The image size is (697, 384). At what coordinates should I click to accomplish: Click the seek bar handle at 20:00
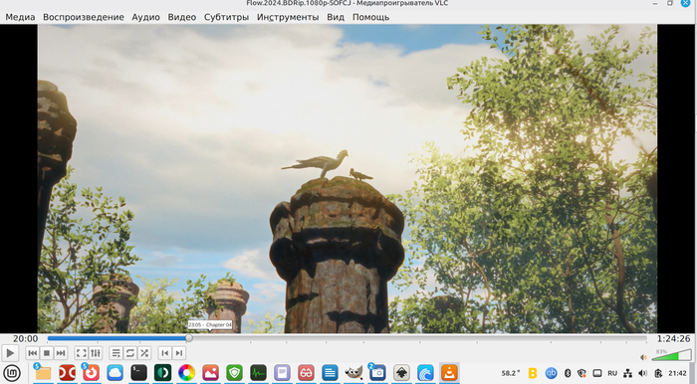[189, 338]
